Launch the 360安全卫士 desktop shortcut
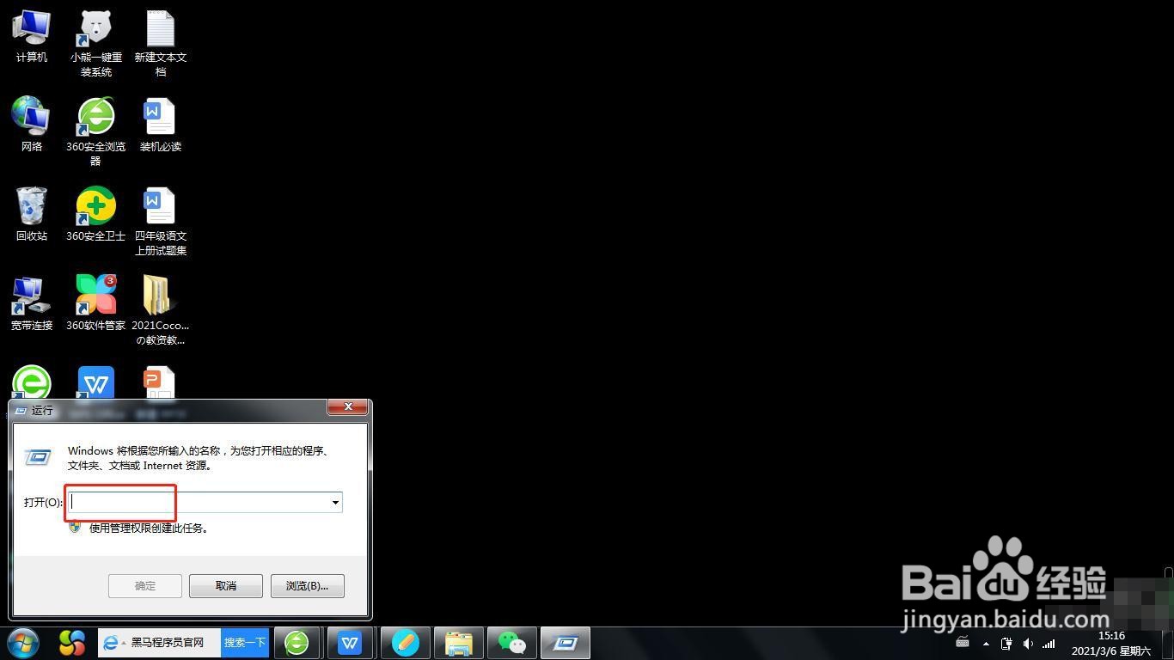This screenshot has height=660, width=1174. click(96, 214)
